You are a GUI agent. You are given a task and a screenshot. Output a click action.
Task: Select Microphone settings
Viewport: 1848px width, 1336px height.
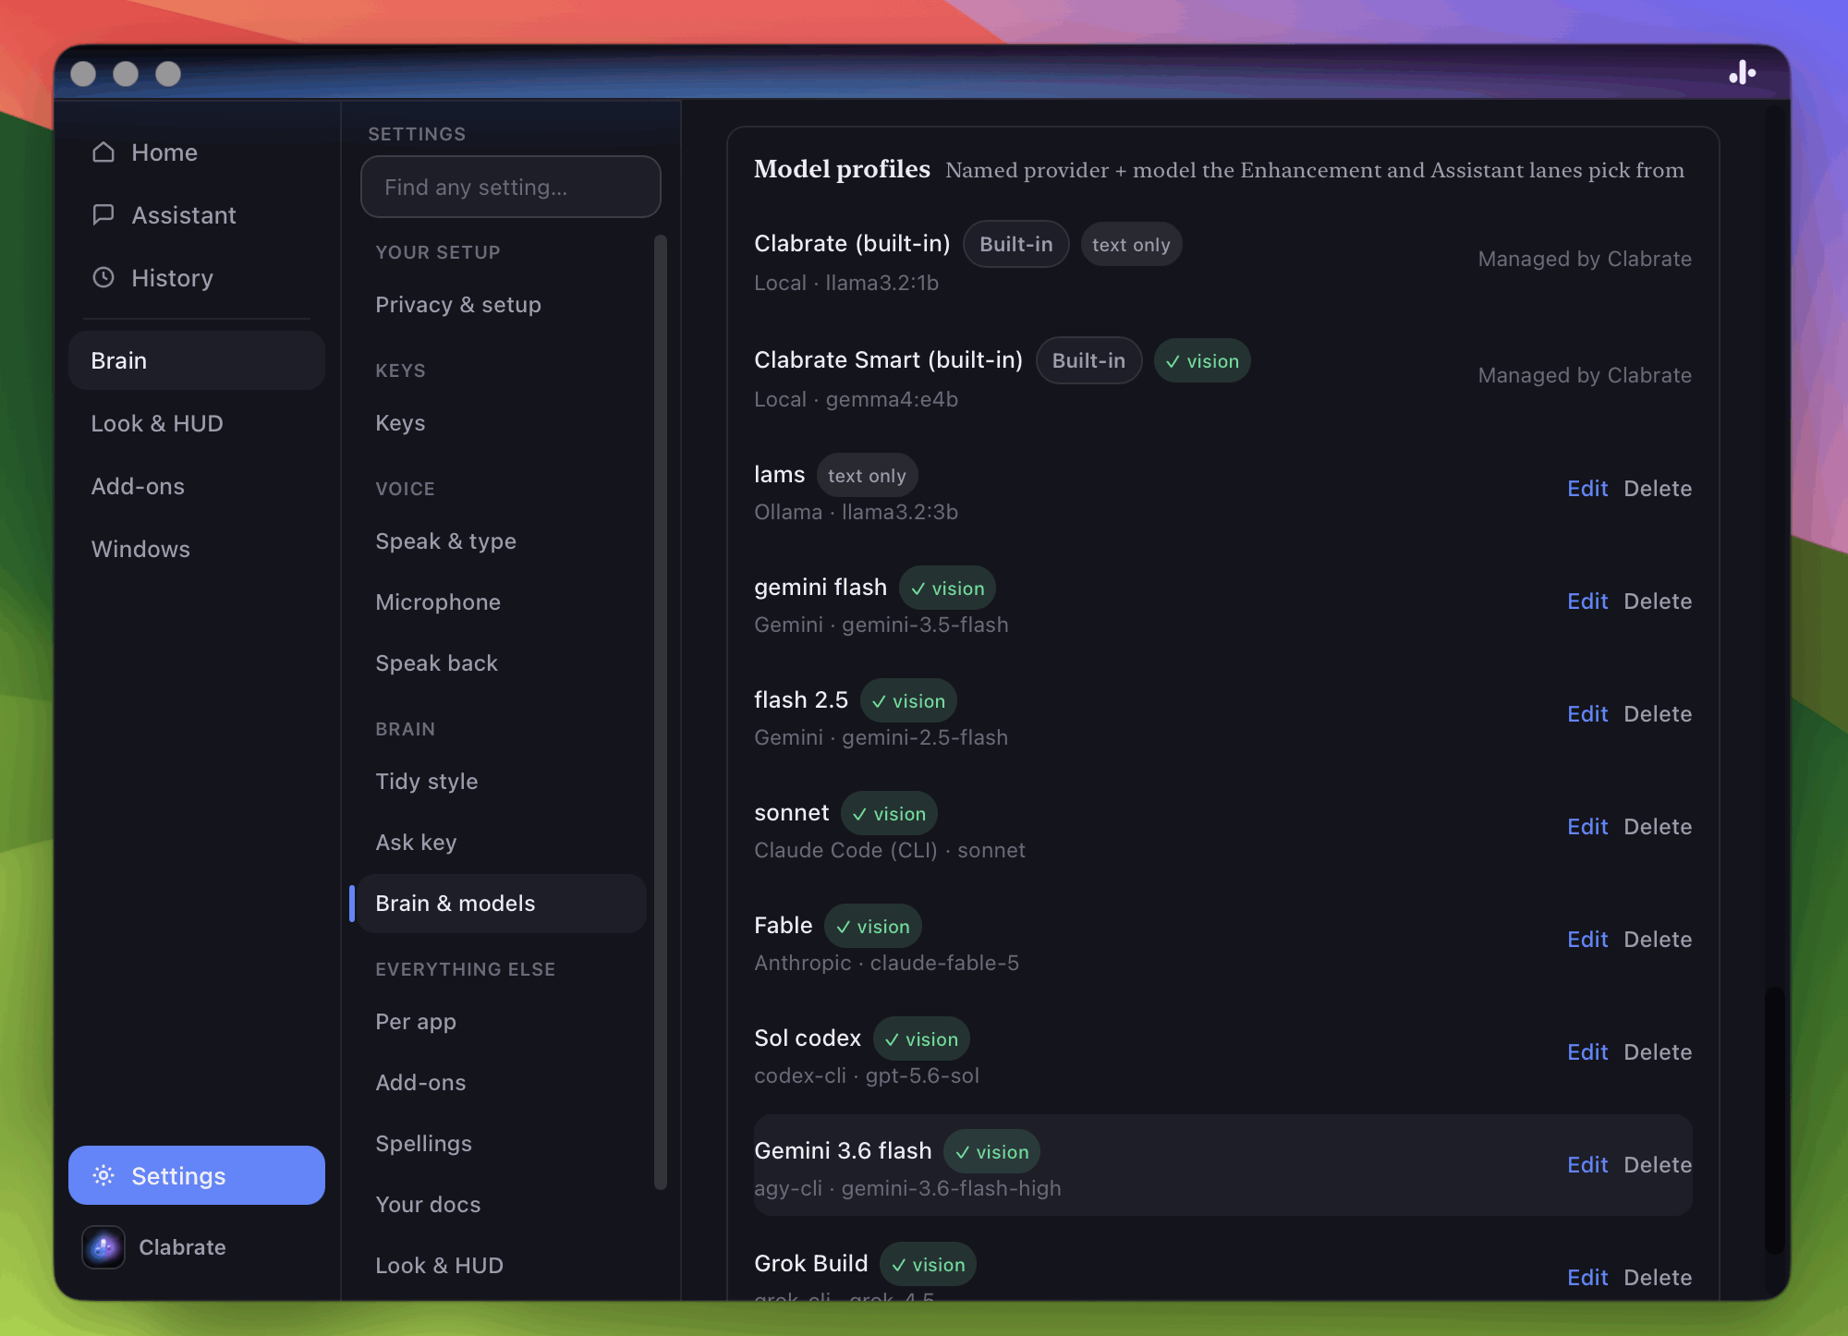click(503, 602)
